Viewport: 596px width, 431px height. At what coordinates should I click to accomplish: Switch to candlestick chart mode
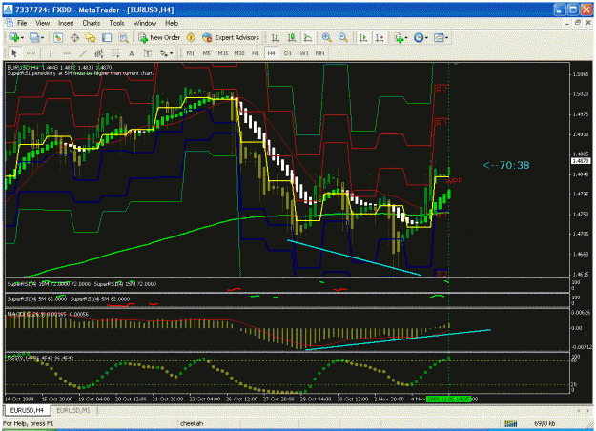[292, 37]
